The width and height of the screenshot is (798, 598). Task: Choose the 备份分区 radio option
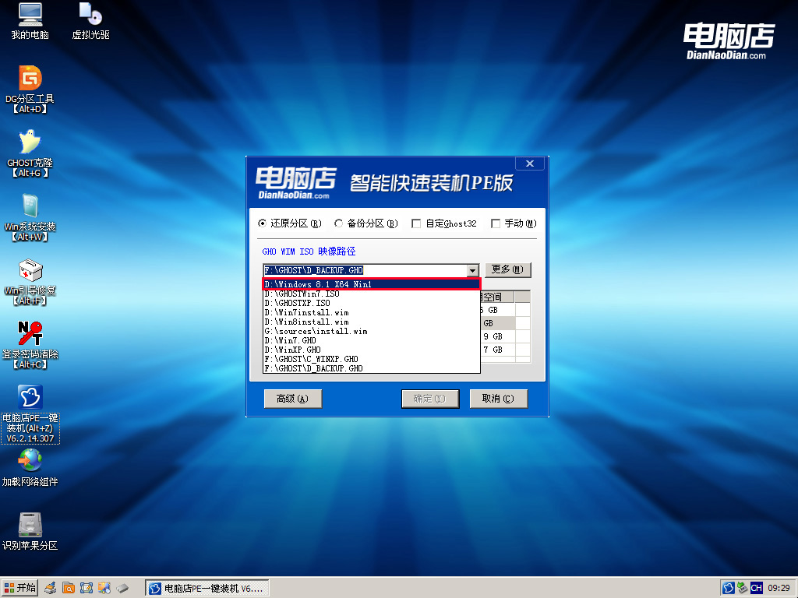(339, 223)
